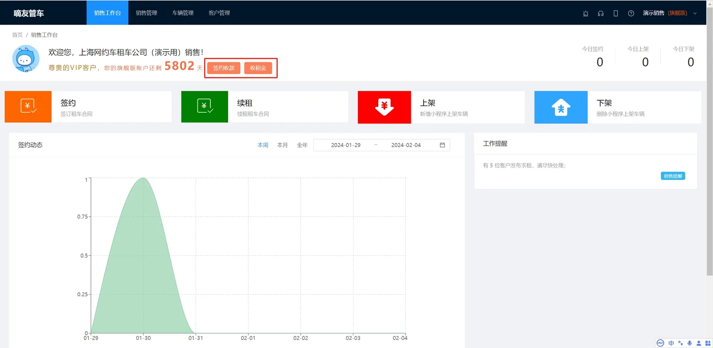The width and height of the screenshot is (713, 348).
Task: Open the 客户管理 menu
Action: point(219,13)
